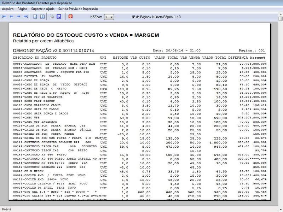
Task: Click row 00128-CAIXA DE SOM KEMEX BRANCA USB
Action: [x=139, y=126]
